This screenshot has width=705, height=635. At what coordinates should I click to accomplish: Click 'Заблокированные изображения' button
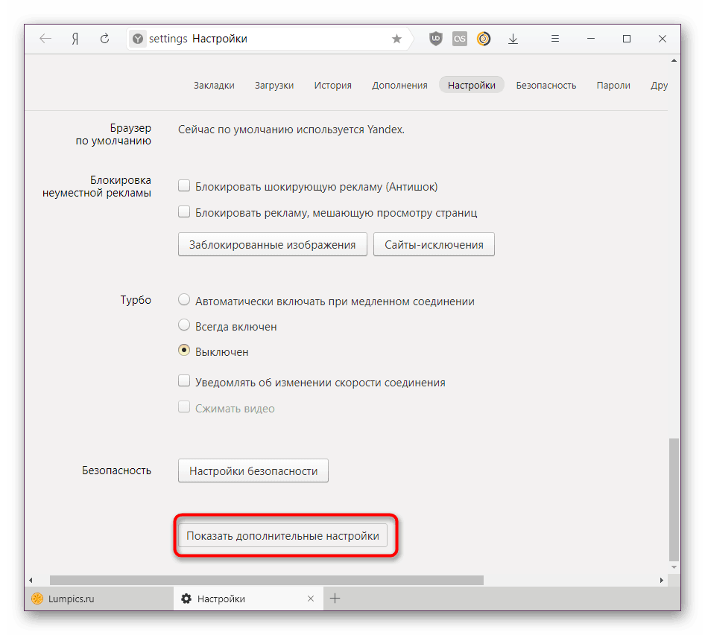coord(273,244)
